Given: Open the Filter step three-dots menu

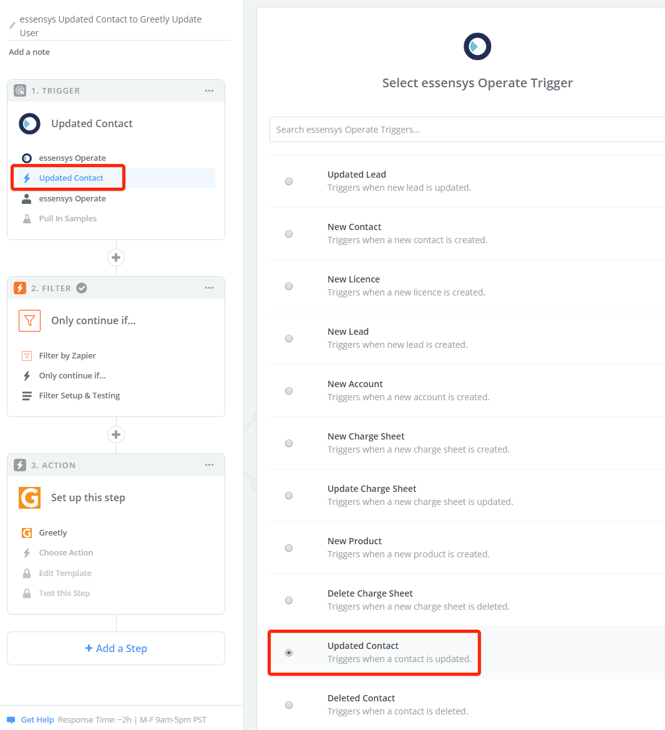Looking at the screenshot, I should pos(209,288).
